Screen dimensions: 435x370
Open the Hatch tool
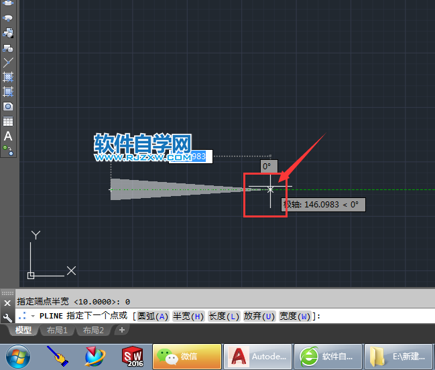[x=8, y=77]
